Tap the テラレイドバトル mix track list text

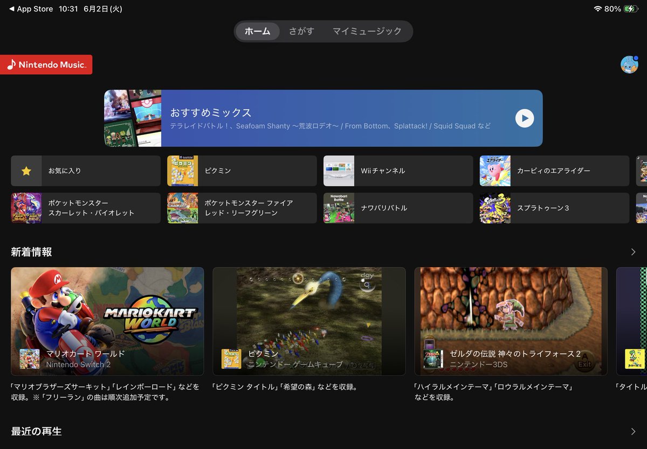click(331, 126)
